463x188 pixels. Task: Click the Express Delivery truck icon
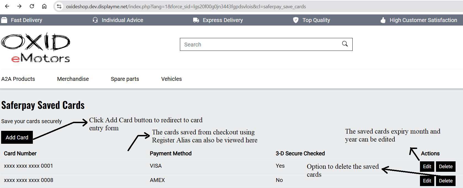coord(196,20)
